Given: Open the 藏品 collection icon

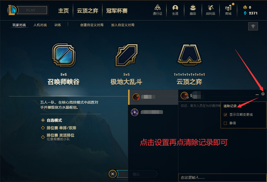Looking at the screenshot, I should click(x=193, y=10).
